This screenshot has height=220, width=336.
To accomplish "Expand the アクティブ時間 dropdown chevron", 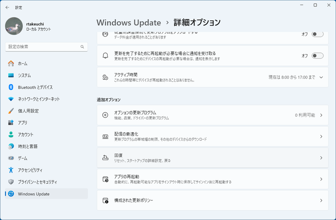I will tap(321, 77).
